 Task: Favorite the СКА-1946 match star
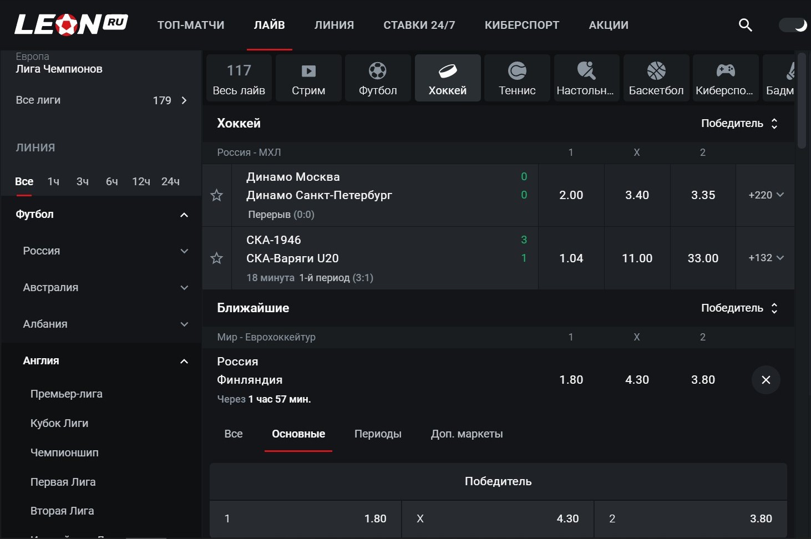point(217,258)
